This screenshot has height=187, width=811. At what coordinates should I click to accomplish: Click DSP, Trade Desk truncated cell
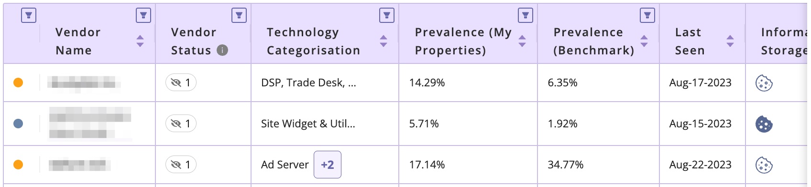tap(308, 83)
